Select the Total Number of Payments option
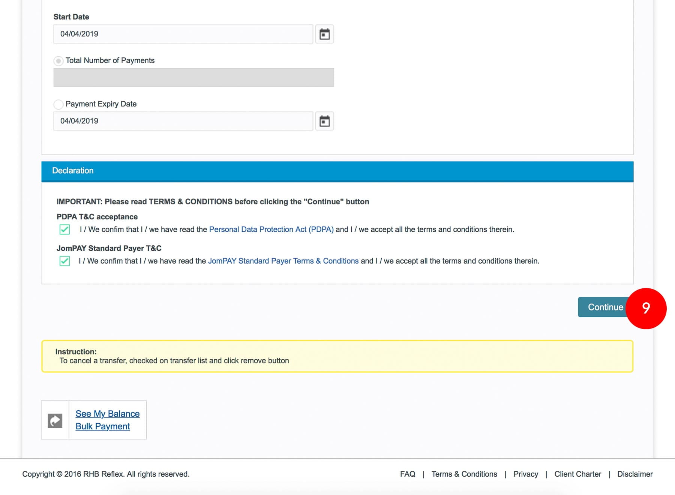This screenshot has height=495, width=675. (x=58, y=61)
